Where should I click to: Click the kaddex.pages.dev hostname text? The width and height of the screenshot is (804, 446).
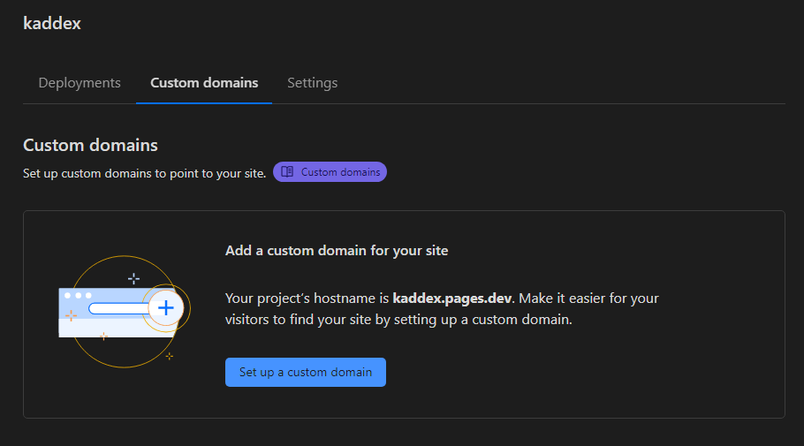pyautogui.click(x=452, y=299)
